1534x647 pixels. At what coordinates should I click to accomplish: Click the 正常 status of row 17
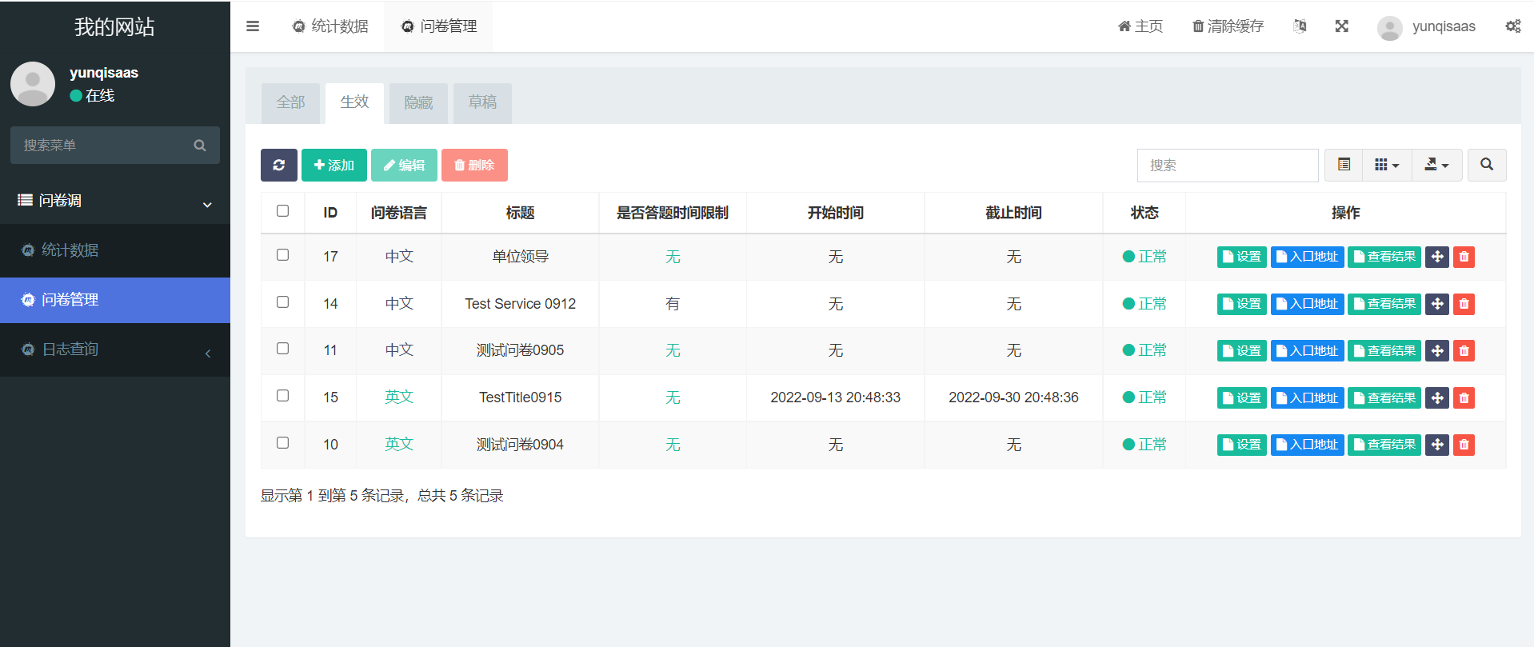[1145, 257]
